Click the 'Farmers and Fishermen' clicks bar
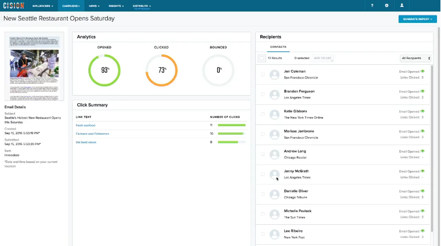 click(x=231, y=134)
